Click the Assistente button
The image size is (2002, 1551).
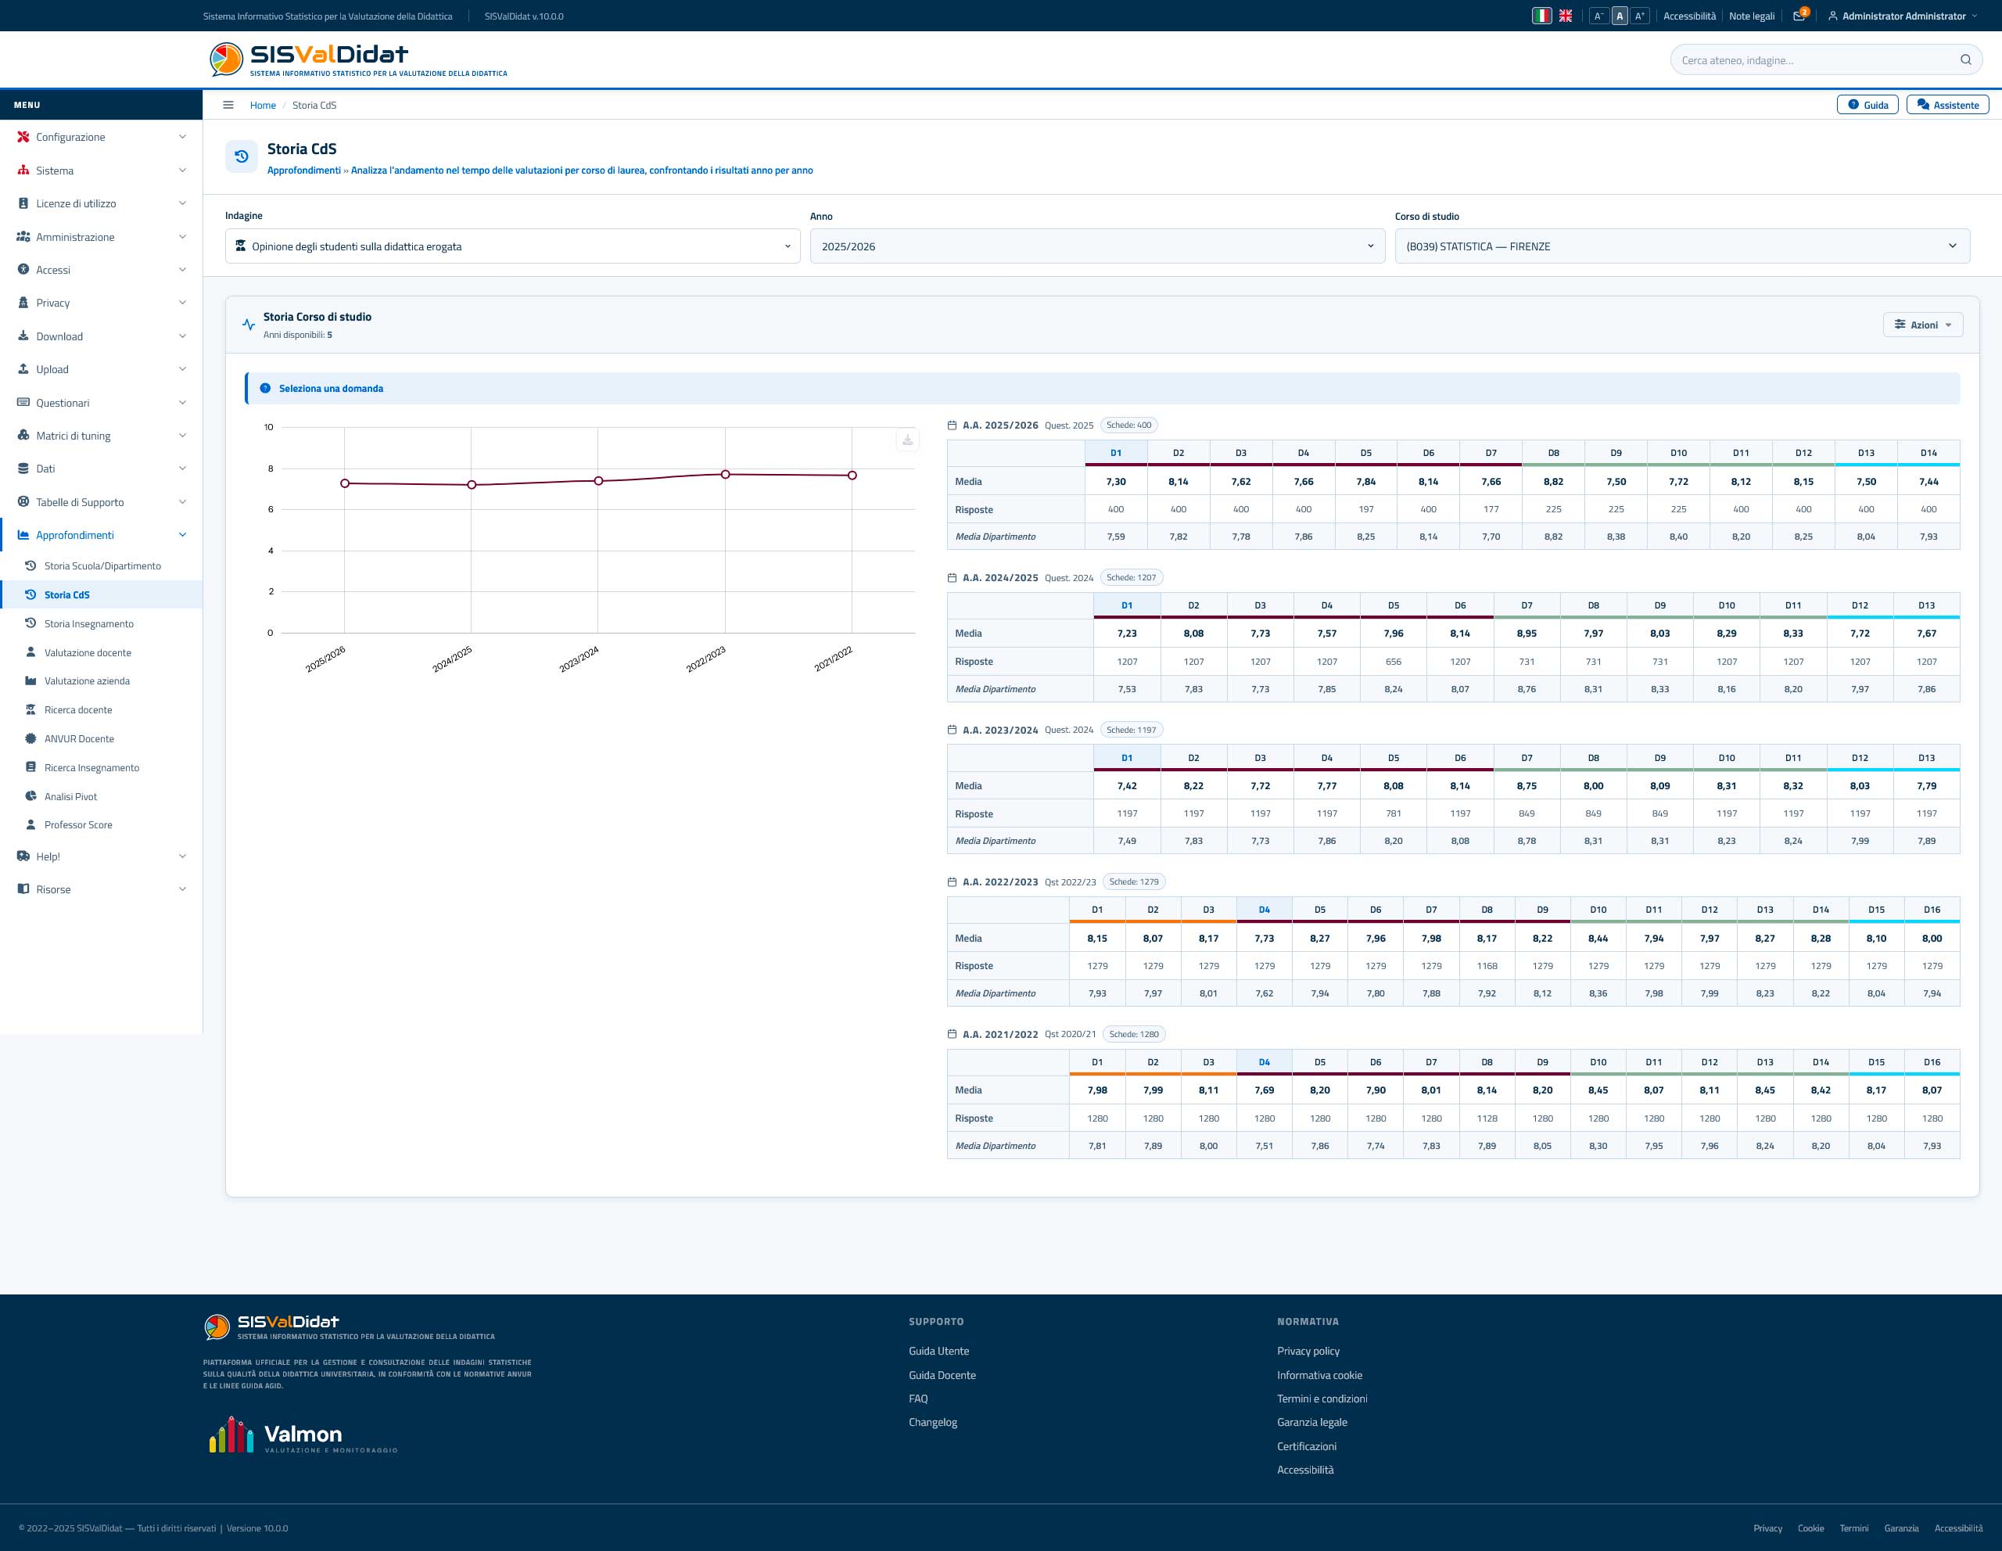(1948, 105)
